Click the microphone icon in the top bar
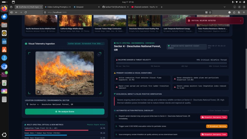Image resolution: width=247 pixels, height=139 pixels. 233,2
